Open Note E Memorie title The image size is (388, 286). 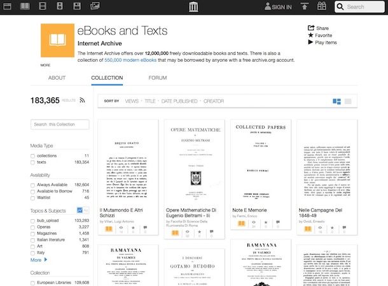[x=249, y=210]
